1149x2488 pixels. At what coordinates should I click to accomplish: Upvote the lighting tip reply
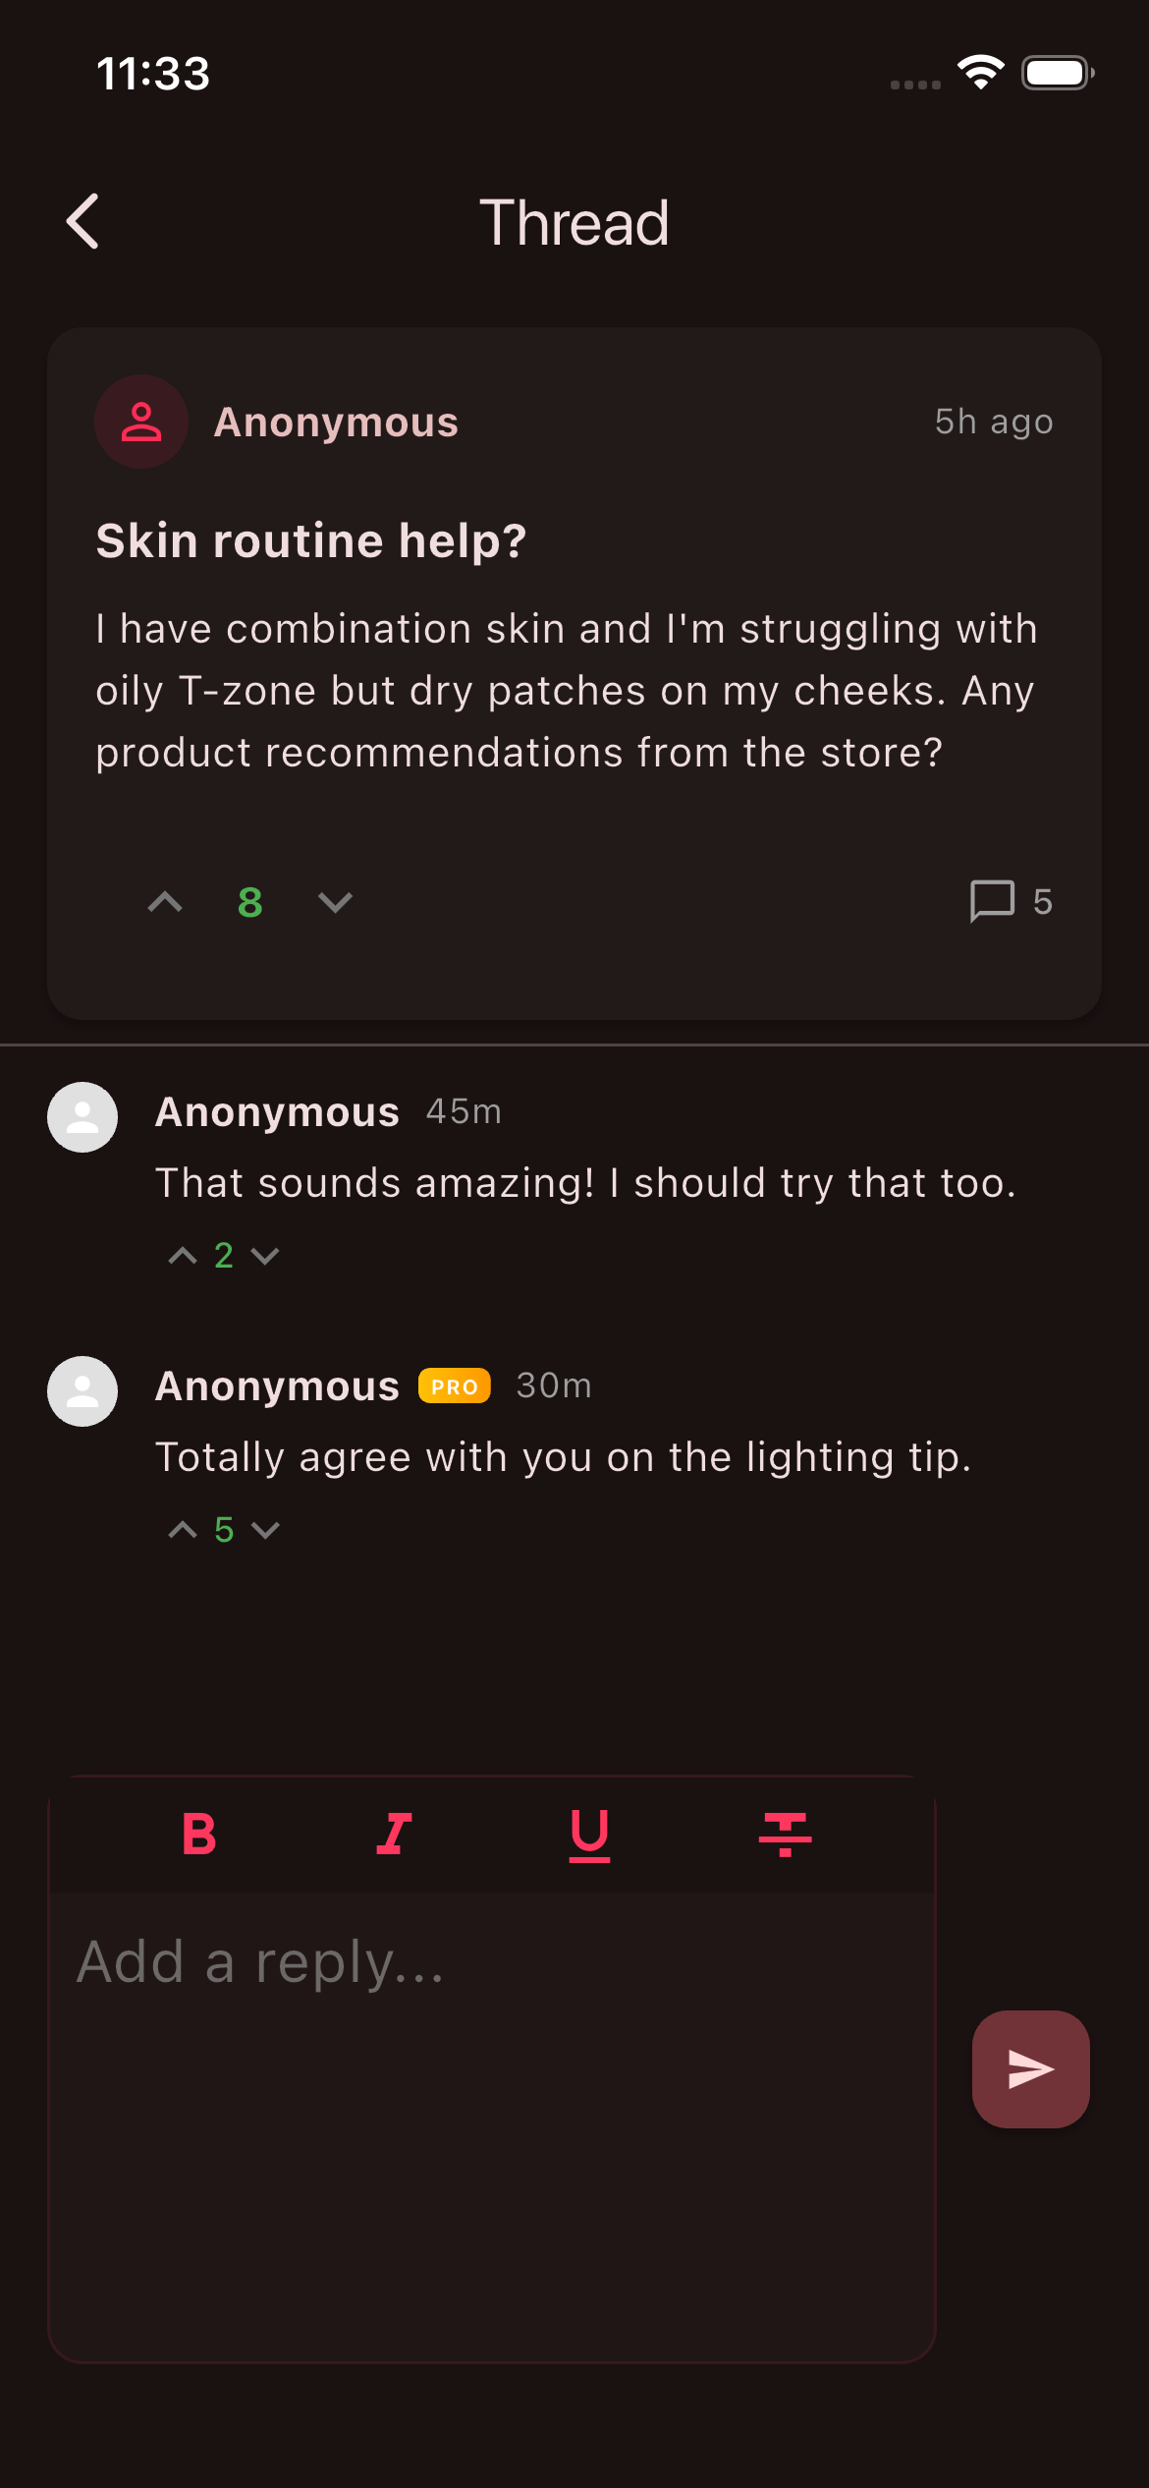click(183, 1529)
